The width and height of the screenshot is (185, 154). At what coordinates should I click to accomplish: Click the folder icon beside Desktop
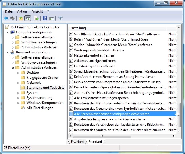[x=23, y=73]
